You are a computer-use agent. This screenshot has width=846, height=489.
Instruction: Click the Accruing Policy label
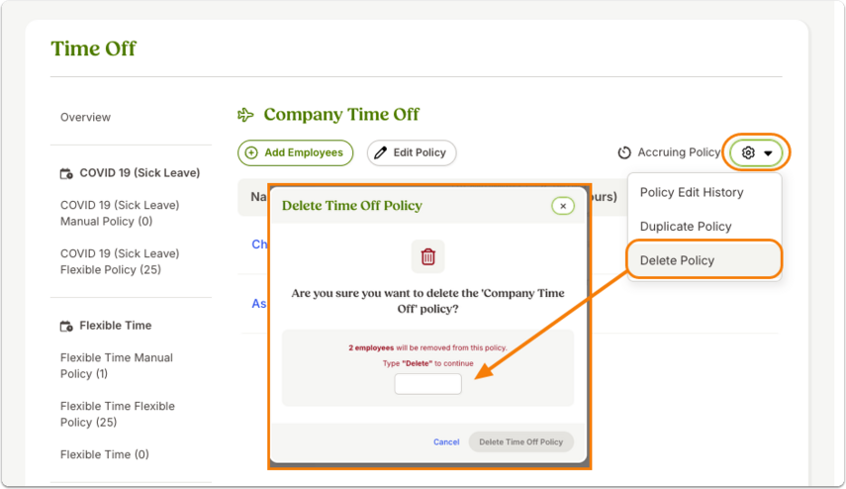point(679,152)
